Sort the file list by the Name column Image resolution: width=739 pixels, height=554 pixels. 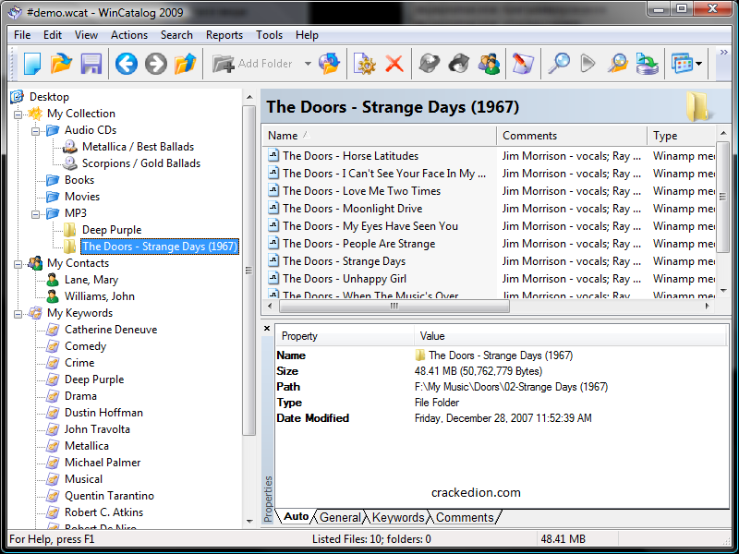[379, 136]
